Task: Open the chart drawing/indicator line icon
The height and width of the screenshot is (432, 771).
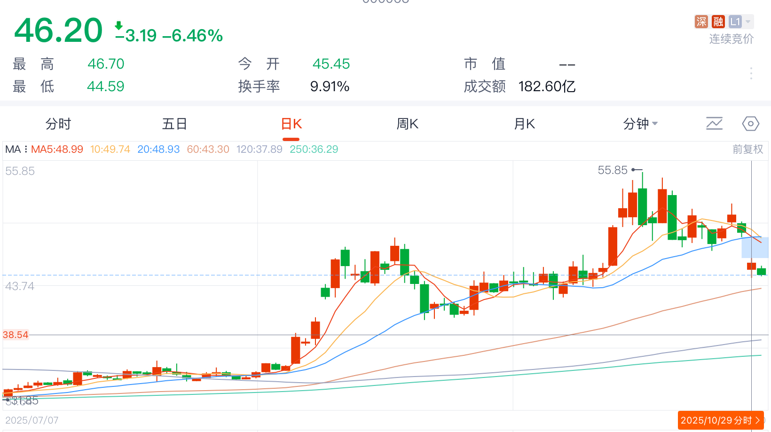Action: [714, 124]
